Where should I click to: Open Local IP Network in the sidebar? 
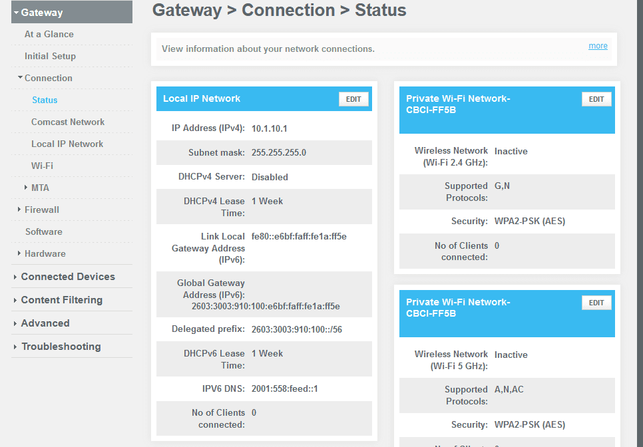click(x=67, y=144)
